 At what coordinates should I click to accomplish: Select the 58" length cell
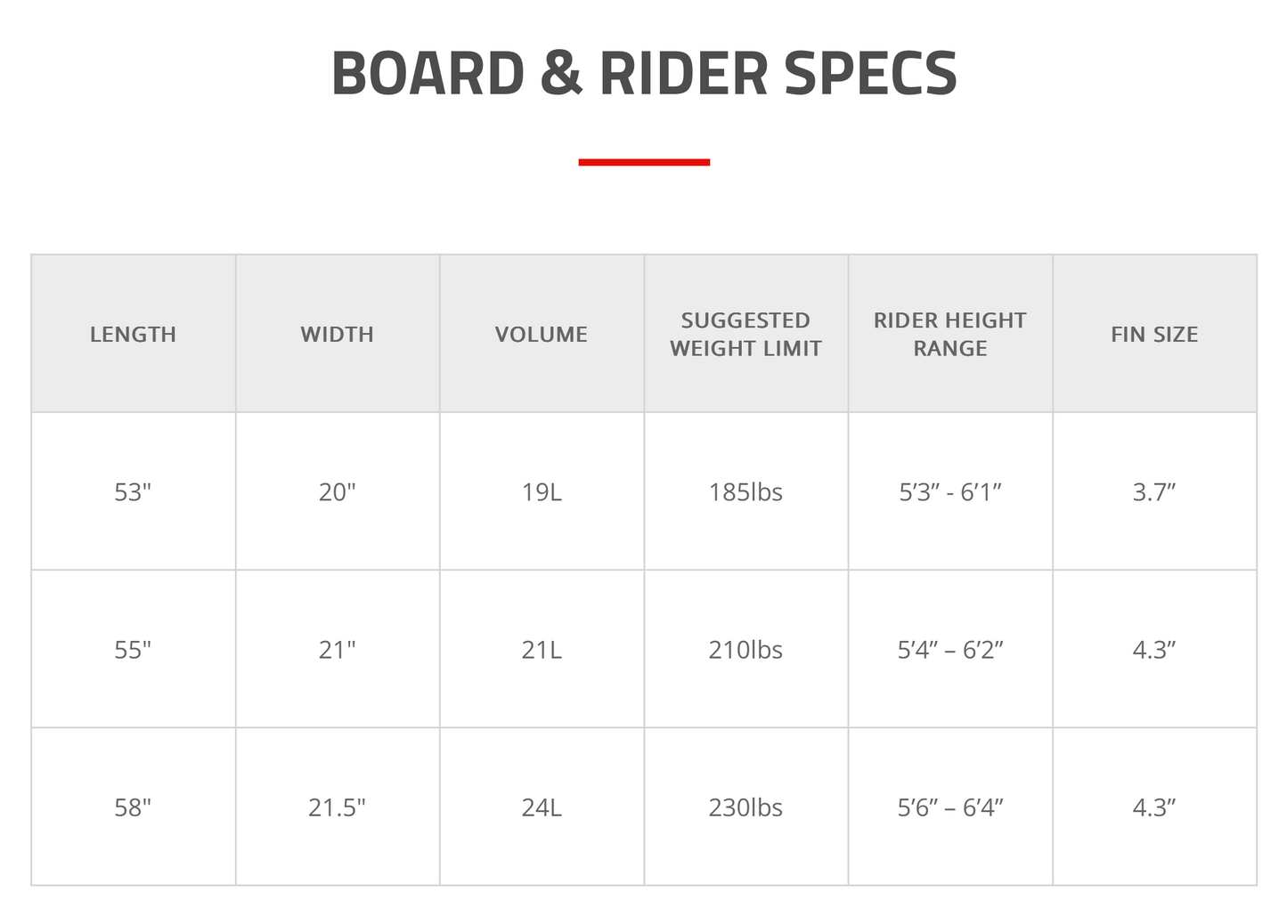133,807
